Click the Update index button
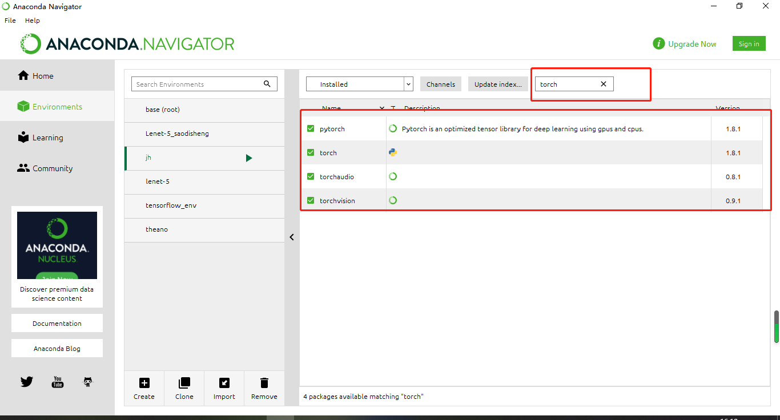This screenshot has width=780, height=420. coord(498,84)
